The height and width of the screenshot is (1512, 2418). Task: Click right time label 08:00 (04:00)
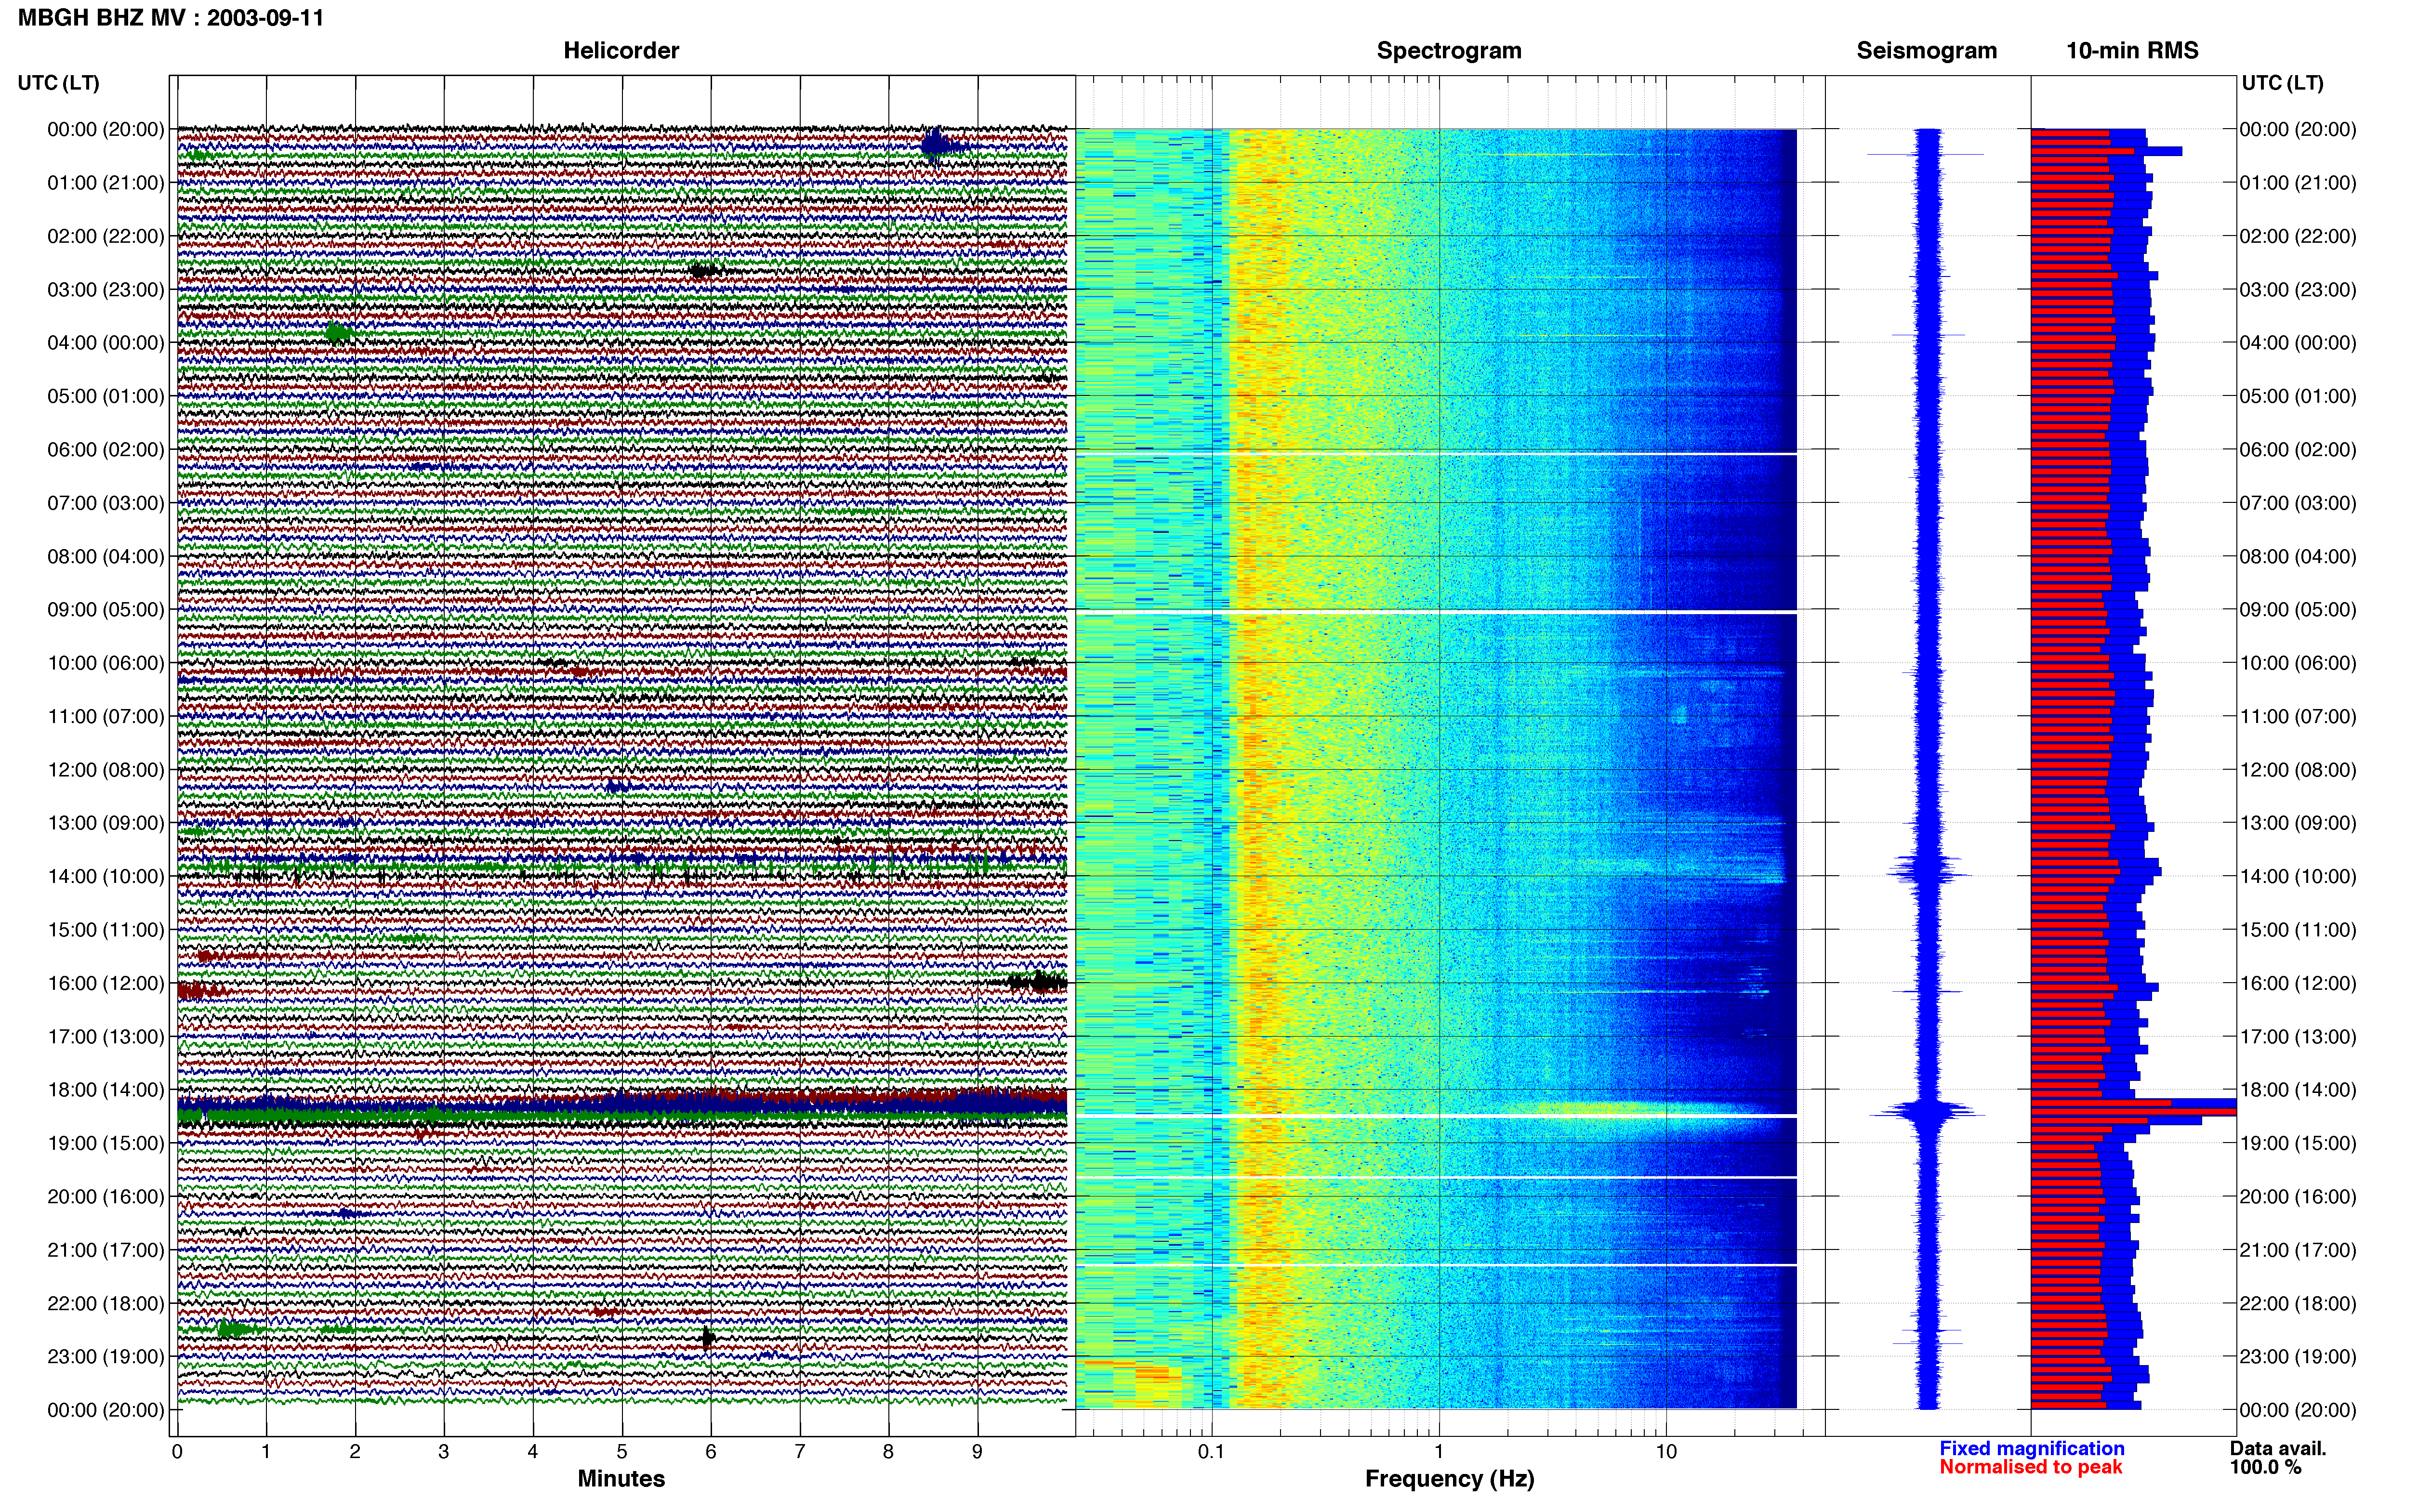pos(2298,557)
